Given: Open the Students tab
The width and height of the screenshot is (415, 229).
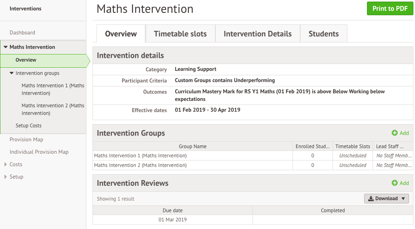Looking at the screenshot, I should pyautogui.click(x=323, y=34).
